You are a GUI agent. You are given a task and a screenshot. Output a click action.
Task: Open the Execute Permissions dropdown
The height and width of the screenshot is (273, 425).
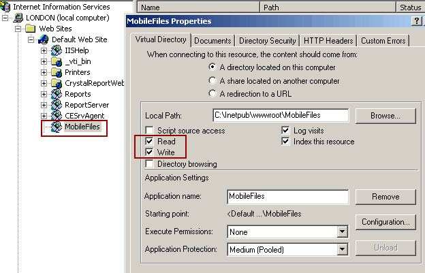(x=342, y=232)
